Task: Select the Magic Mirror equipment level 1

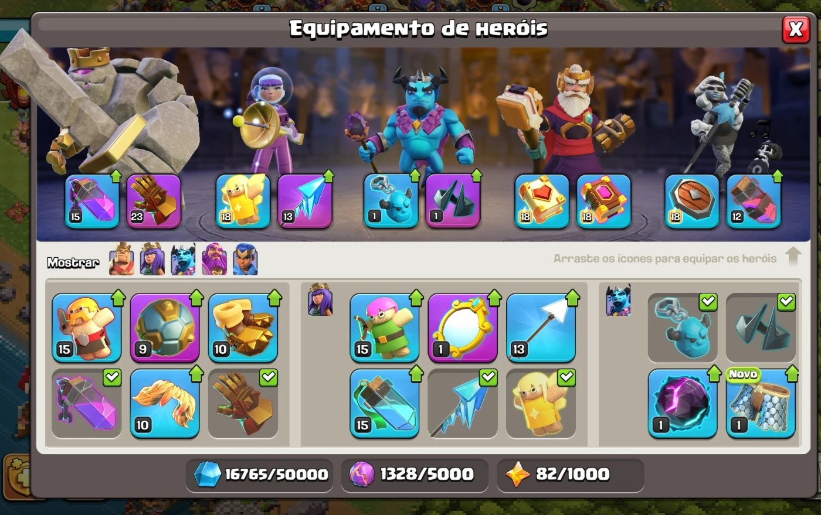Action: tap(463, 328)
